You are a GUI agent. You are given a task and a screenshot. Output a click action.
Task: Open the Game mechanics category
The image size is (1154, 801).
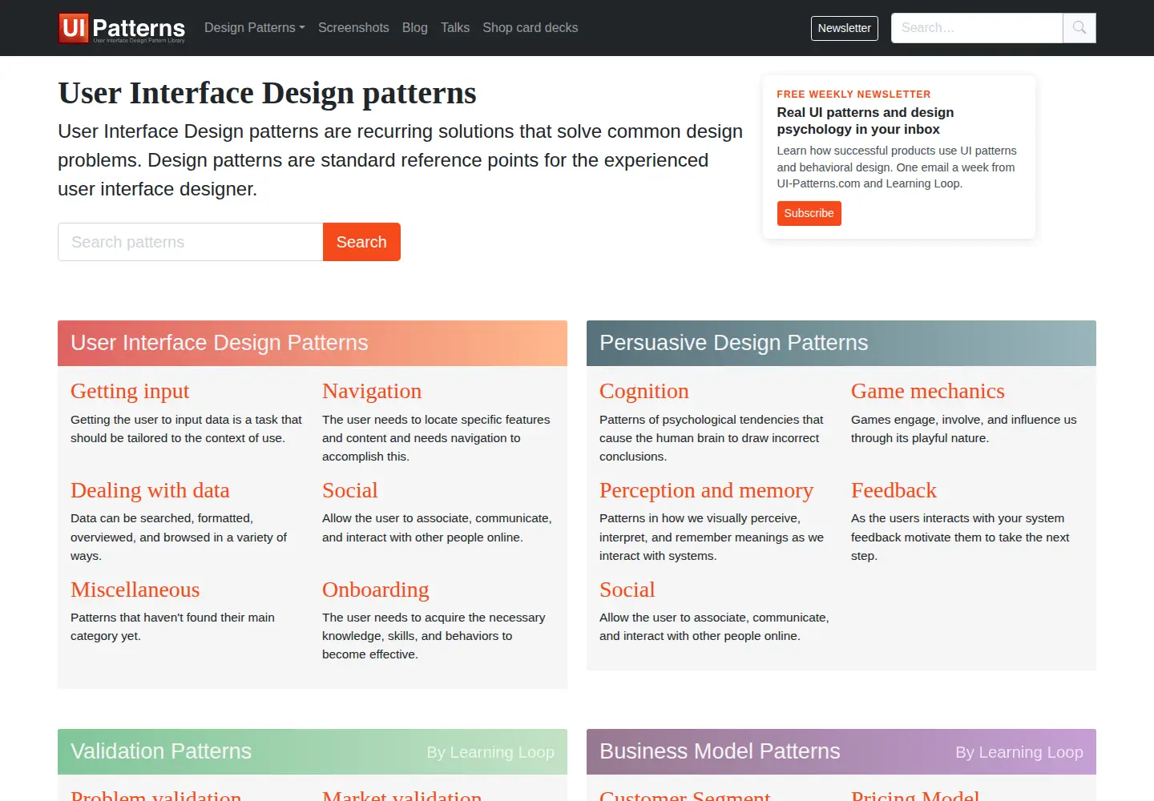(927, 391)
